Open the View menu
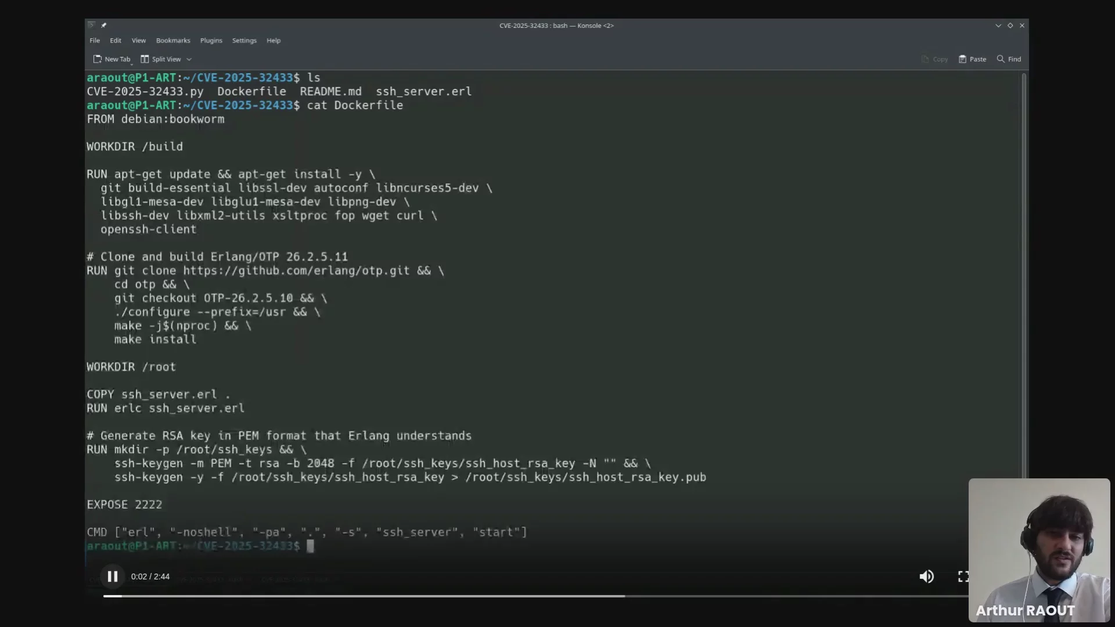Viewport: 1115px width, 627px height. click(139, 41)
